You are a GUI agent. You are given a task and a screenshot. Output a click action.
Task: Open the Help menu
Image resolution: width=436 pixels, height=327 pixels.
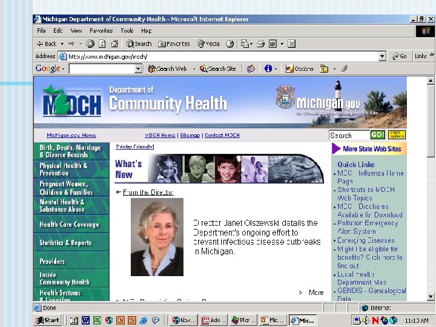(x=147, y=31)
